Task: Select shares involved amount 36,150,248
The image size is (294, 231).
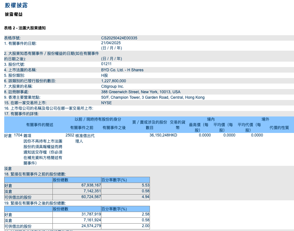Action: (159, 135)
